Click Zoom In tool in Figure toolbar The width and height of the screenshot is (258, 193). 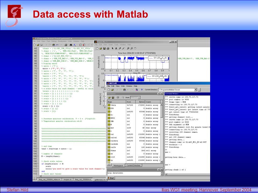pos(128,49)
